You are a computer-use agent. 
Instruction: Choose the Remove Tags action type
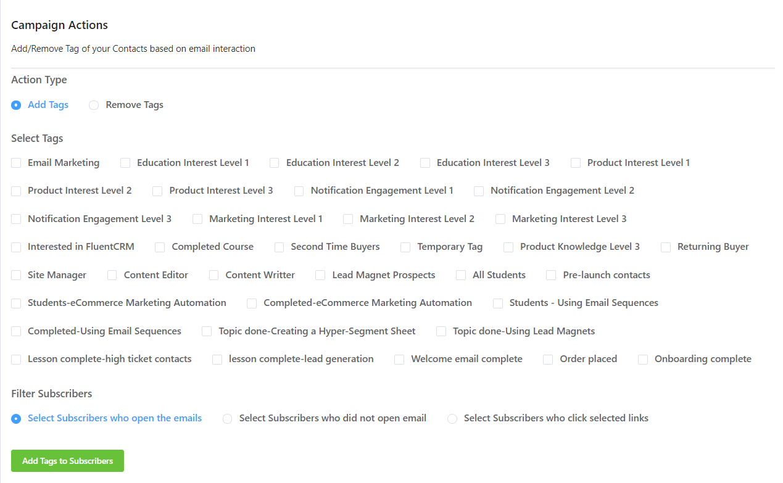coord(94,105)
